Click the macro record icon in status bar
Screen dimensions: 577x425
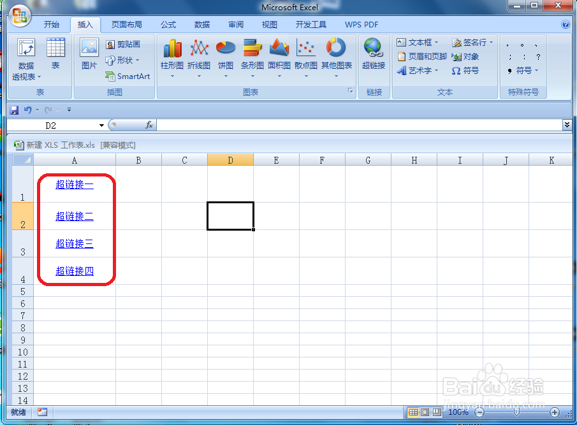pyautogui.click(x=42, y=412)
